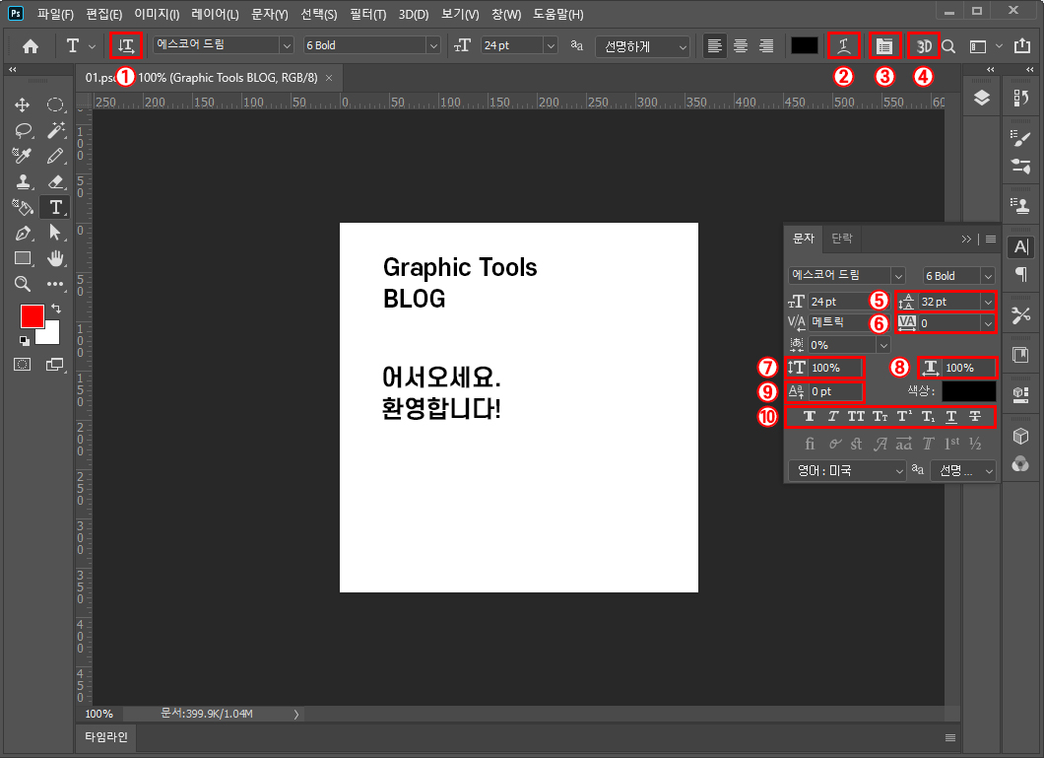Select the Eyedropper tool
This screenshot has width=1044, height=758.
point(22,155)
